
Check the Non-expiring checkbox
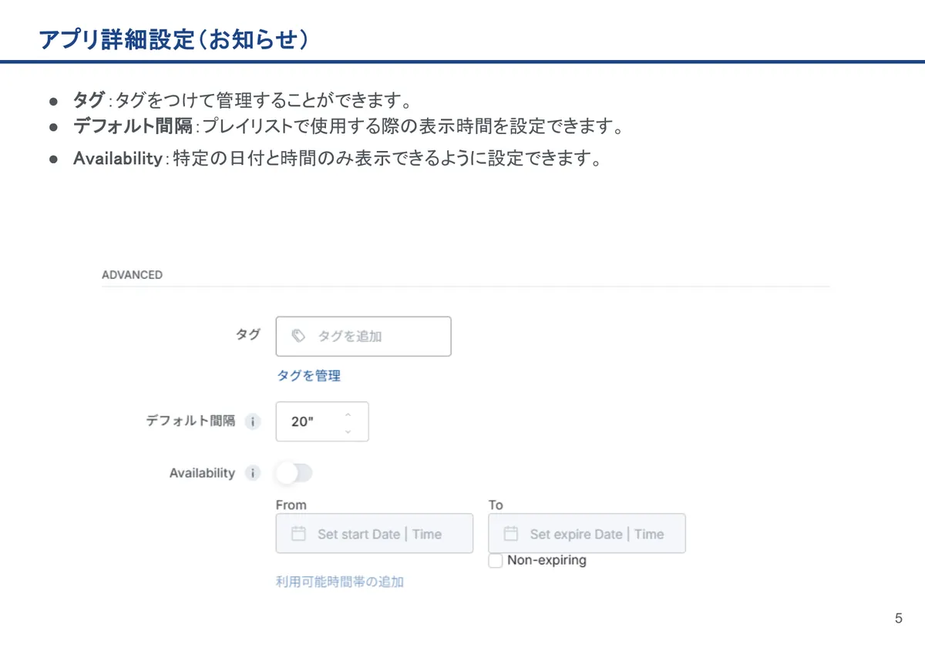[496, 560]
